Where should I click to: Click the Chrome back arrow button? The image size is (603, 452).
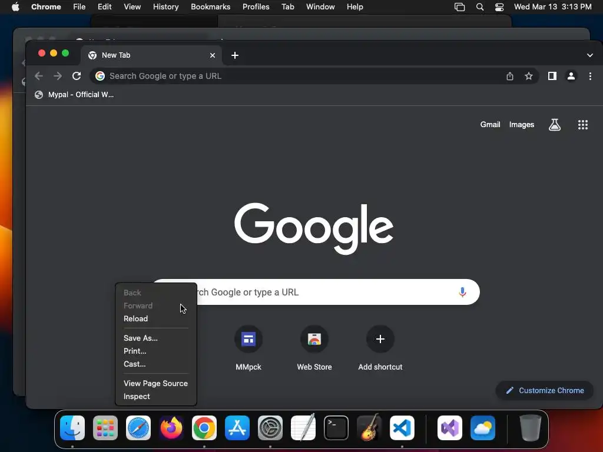[x=39, y=76]
